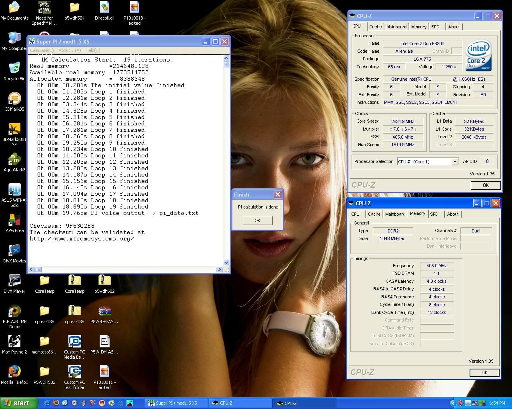This screenshot has height=409, width=512.
Task: Switch to CPU tab in CPU-Z memory timings window
Action: coord(356,214)
